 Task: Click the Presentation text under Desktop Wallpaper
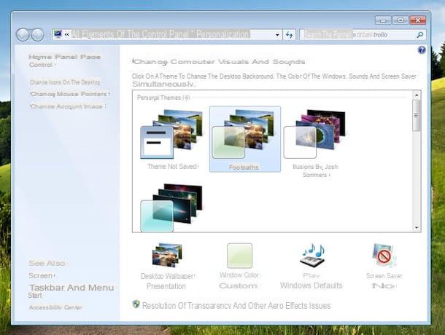(x=166, y=286)
